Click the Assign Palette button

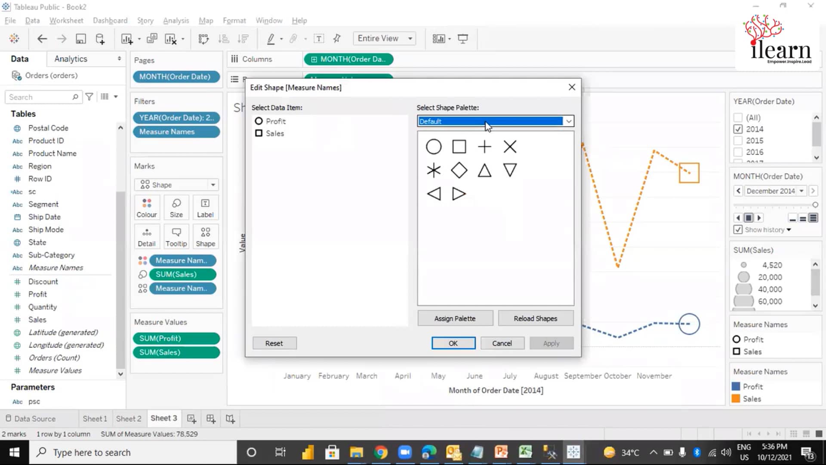pyautogui.click(x=455, y=319)
